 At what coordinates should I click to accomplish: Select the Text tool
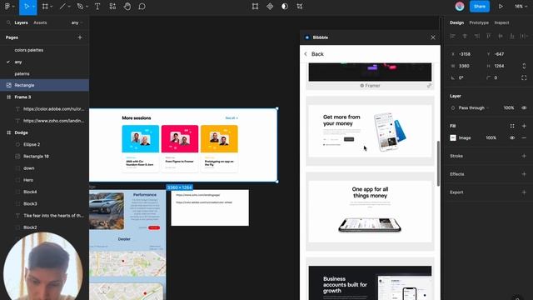(x=97, y=7)
